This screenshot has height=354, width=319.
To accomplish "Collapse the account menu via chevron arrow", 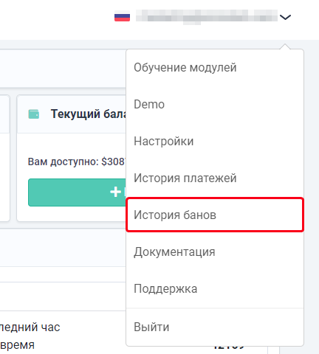I will click(285, 17).
